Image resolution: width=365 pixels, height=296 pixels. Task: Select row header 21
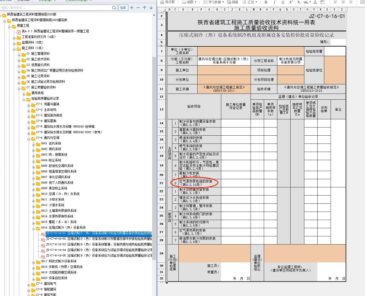click(162, 183)
